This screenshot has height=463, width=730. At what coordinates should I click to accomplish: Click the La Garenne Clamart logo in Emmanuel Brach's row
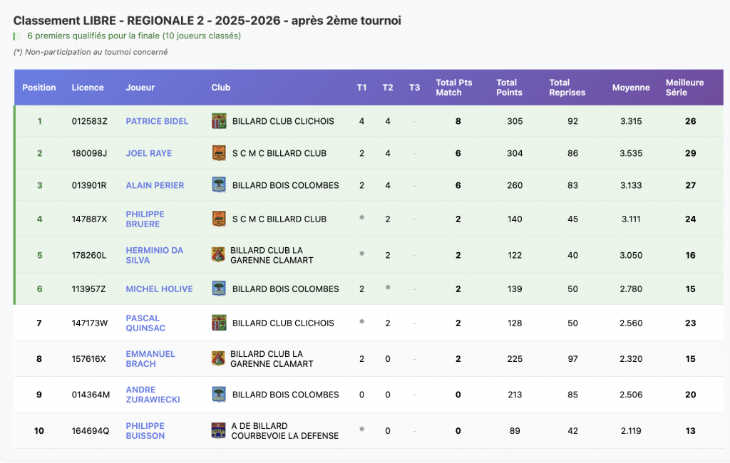218,358
